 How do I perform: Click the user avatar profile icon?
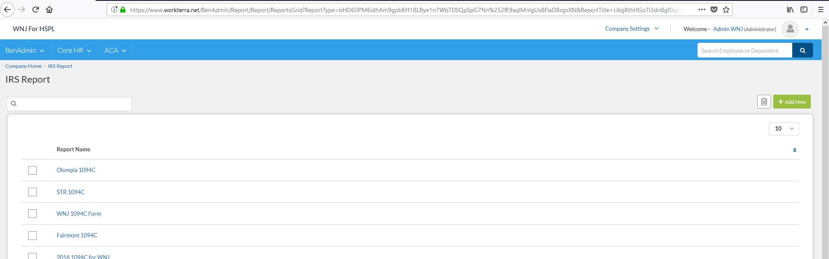tap(790, 29)
